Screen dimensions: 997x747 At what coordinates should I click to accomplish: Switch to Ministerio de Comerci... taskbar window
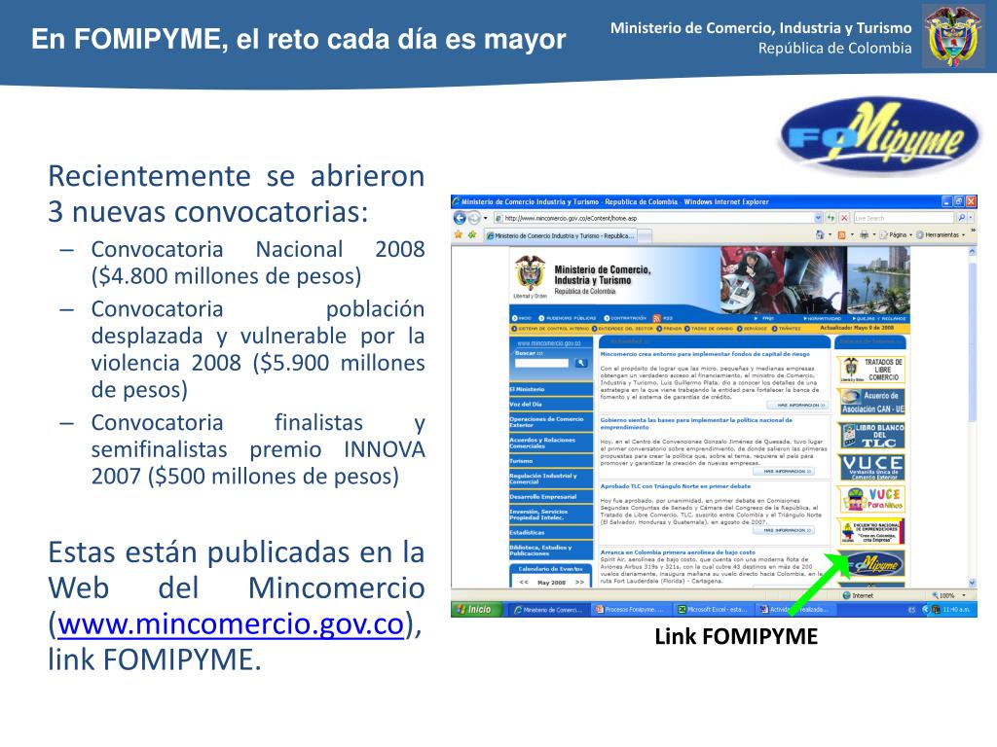click(x=548, y=609)
